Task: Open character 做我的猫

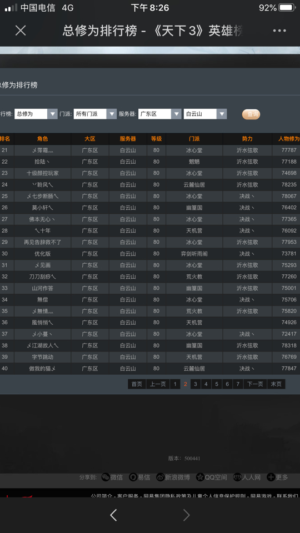Action: (43, 369)
